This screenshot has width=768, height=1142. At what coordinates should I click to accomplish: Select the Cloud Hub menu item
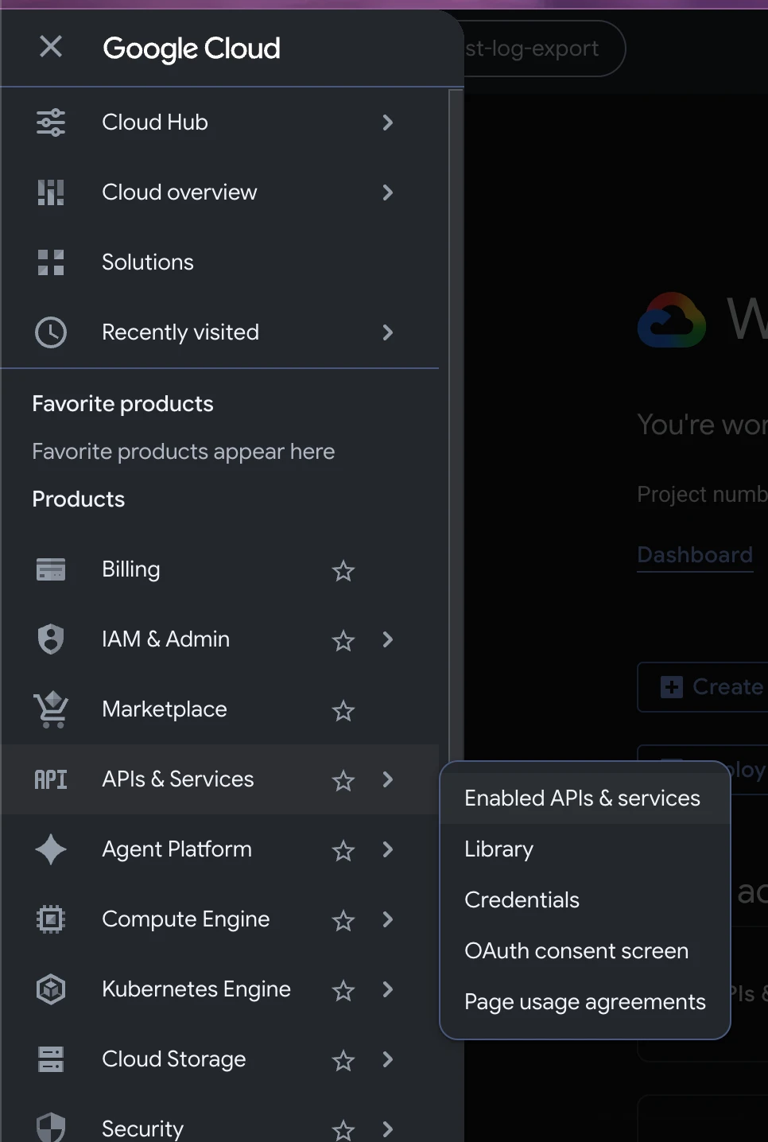[x=219, y=122]
